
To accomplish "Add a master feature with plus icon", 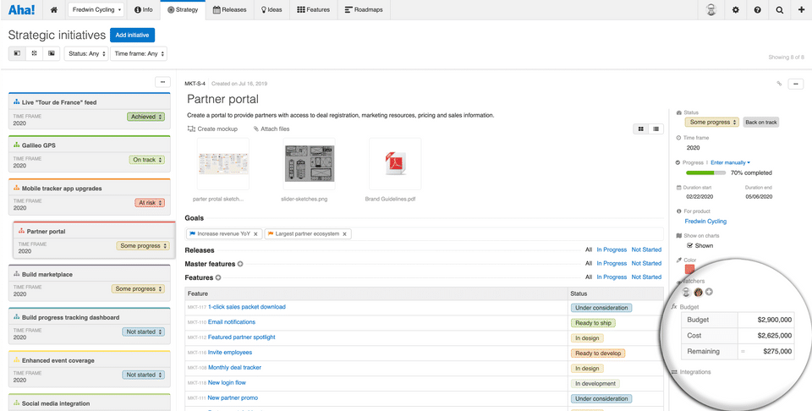I will pyautogui.click(x=240, y=264).
